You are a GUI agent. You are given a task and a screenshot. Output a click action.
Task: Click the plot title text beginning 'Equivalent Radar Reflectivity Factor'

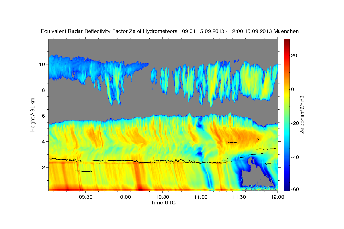click(170, 31)
